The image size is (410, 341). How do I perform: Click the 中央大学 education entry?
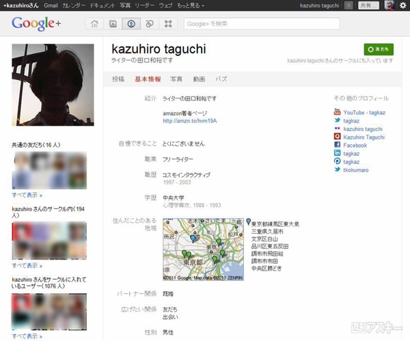pyautogui.click(x=174, y=197)
